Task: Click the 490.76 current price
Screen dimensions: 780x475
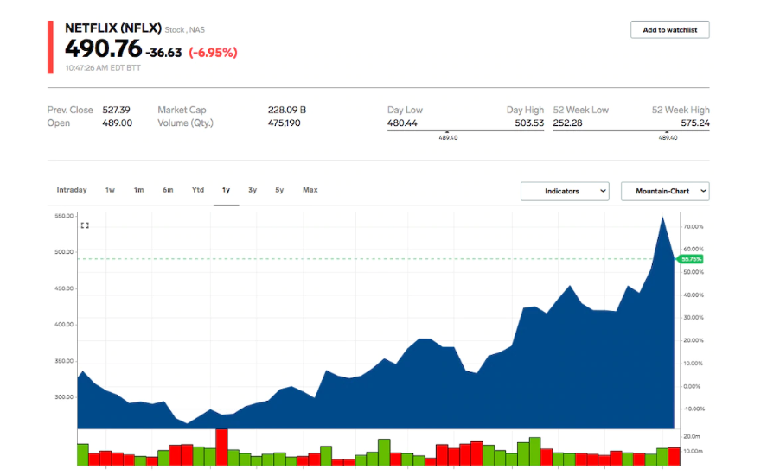Action: click(104, 48)
